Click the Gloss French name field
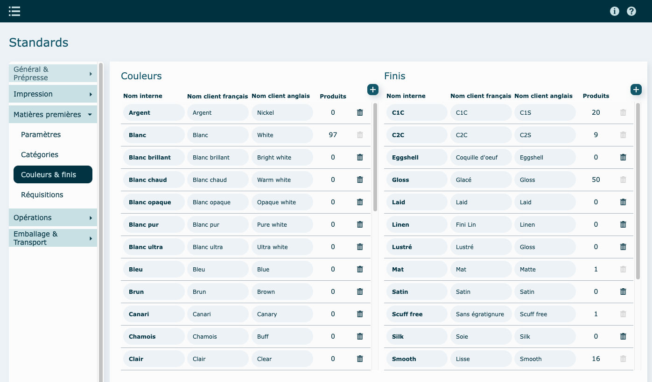The height and width of the screenshot is (382, 652). pyautogui.click(x=480, y=180)
